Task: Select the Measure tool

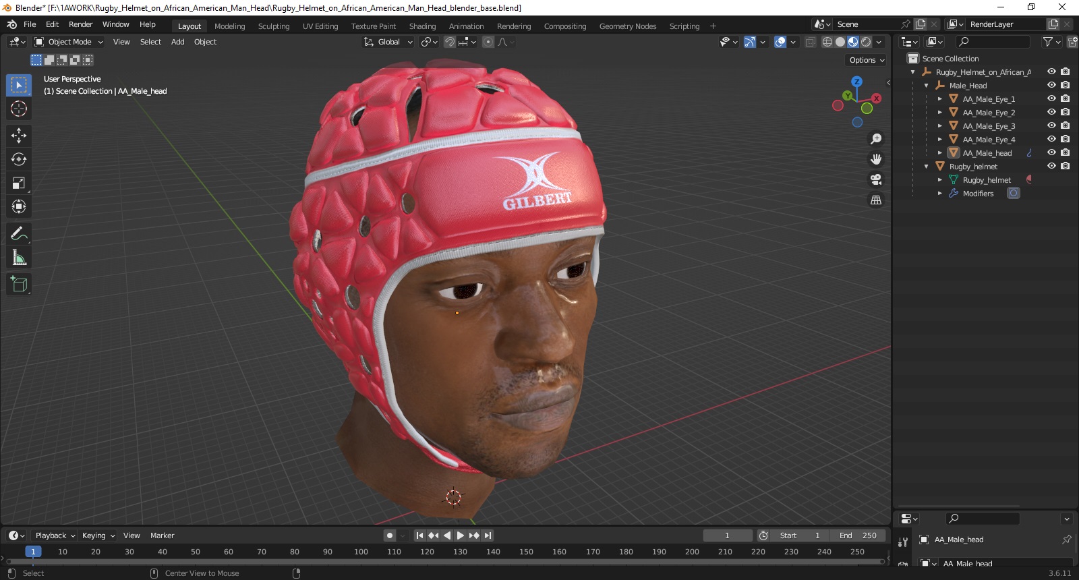Action: (19, 257)
